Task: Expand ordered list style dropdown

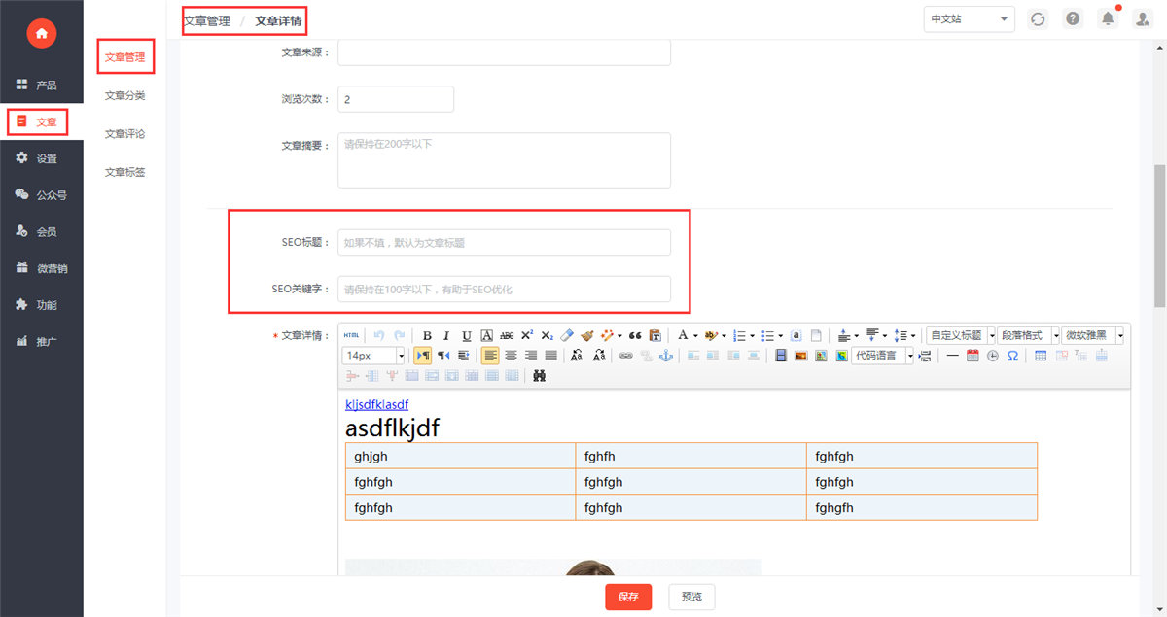Action: (x=752, y=335)
